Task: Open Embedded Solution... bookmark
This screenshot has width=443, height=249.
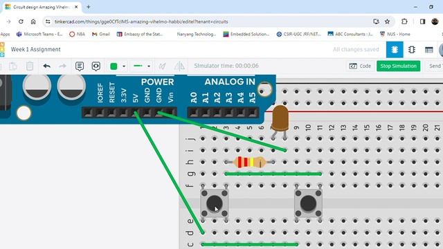Action: 246,34
